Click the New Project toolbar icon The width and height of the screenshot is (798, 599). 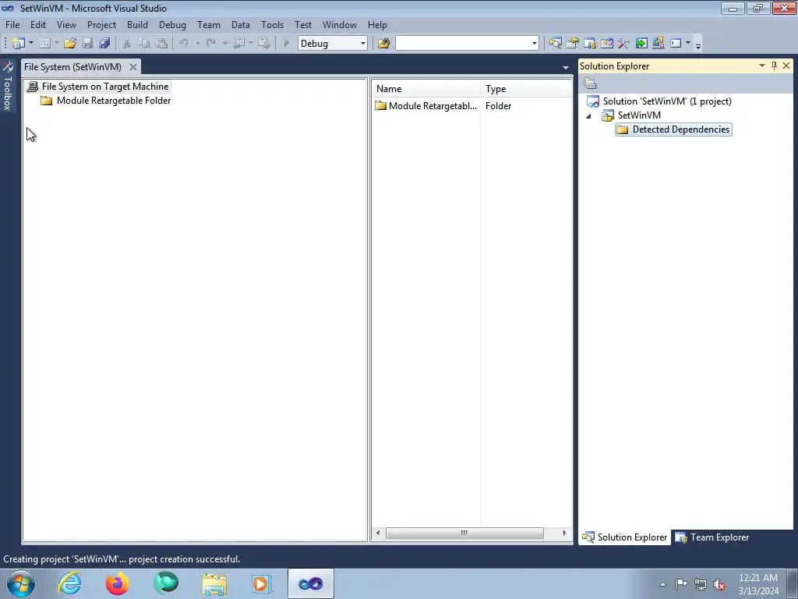pyautogui.click(x=19, y=44)
